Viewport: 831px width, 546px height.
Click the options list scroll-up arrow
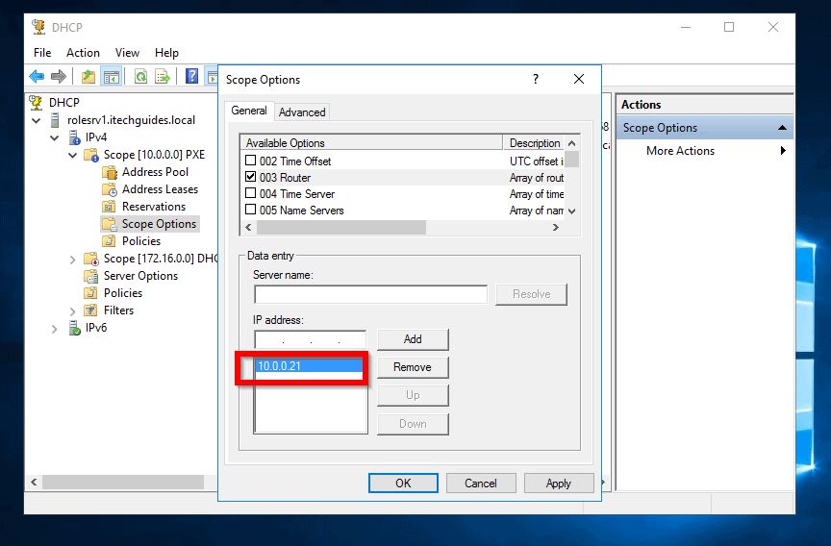(x=572, y=143)
